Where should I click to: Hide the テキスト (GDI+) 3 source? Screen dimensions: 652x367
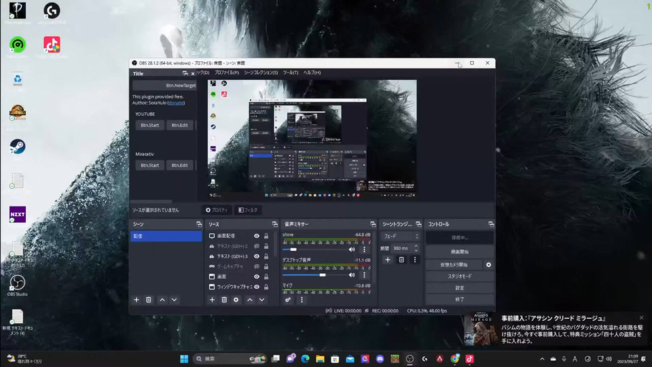257,256
